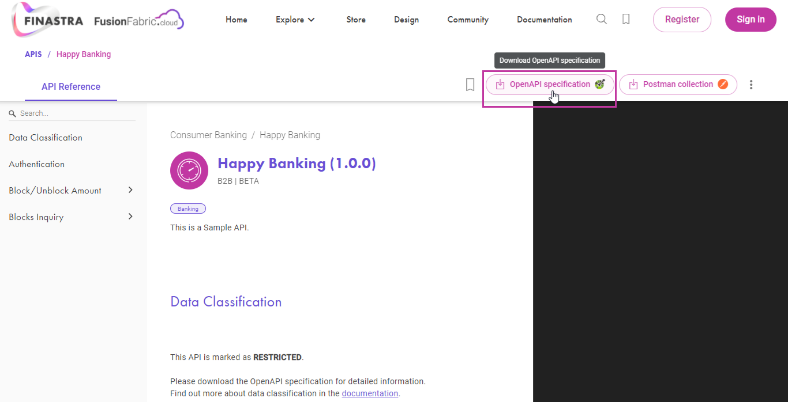Screen dimensions: 788x402
Task: Download the OpenAPI specification
Action: pos(550,85)
